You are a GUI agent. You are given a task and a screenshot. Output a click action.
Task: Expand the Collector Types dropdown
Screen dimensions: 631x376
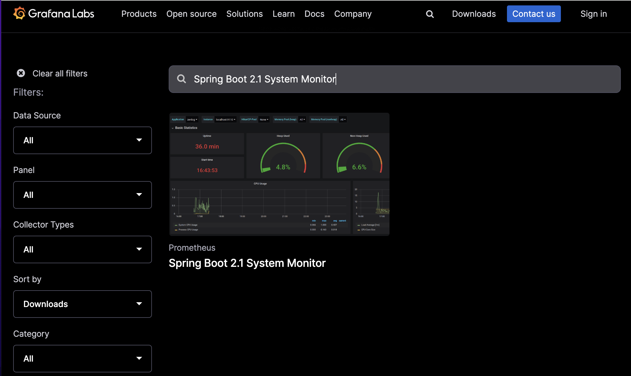point(82,249)
